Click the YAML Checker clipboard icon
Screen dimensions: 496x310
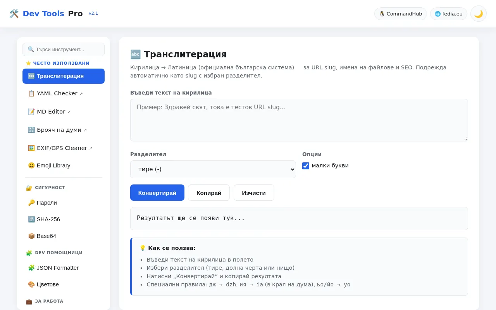pyautogui.click(x=31, y=93)
